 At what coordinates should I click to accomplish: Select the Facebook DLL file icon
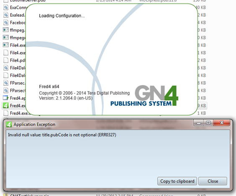pos(6,22)
